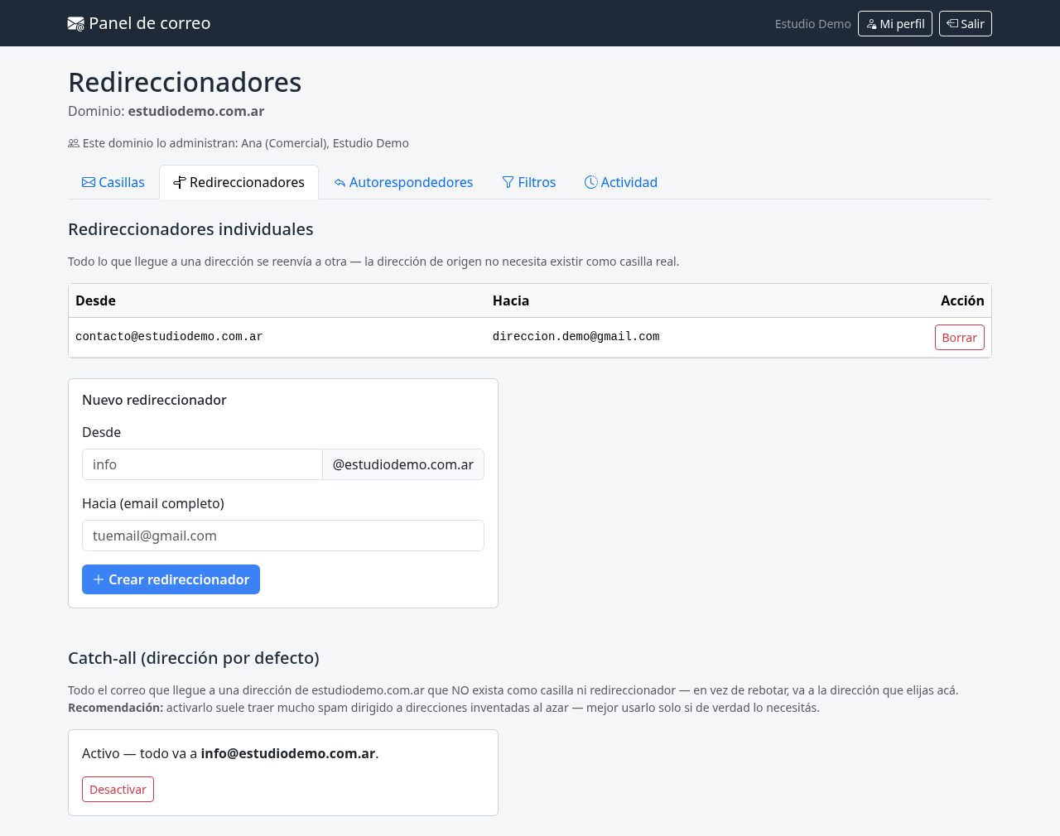The width and height of the screenshot is (1060, 836).
Task: Open the Mi perfil page
Action: click(895, 24)
